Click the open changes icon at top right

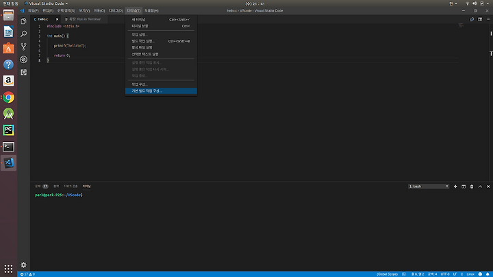[x=472, y=19]
